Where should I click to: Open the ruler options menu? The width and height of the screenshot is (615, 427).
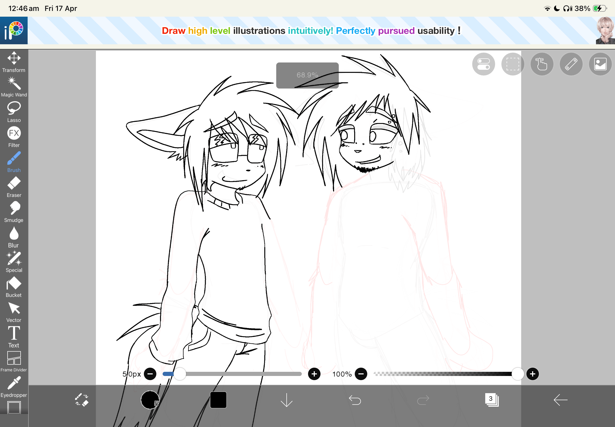[x=571, y=64]
